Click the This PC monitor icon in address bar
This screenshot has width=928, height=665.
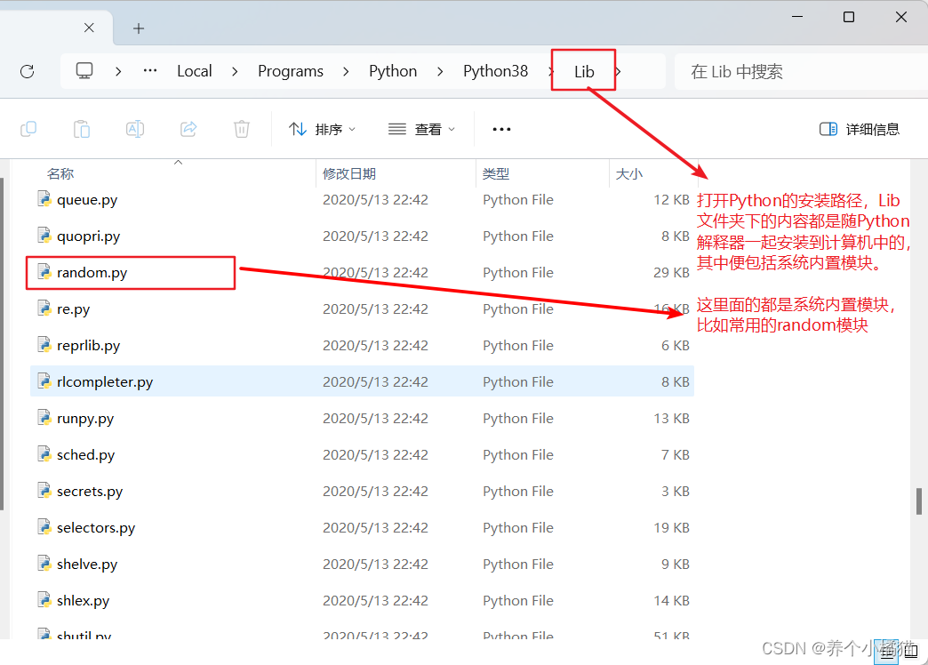click(84, 71)
